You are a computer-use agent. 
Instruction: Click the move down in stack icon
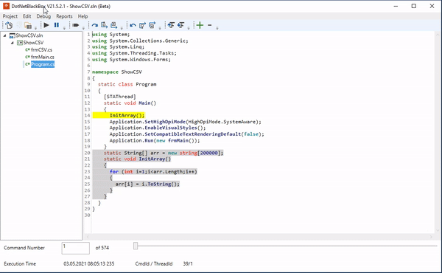coord(181,25)
